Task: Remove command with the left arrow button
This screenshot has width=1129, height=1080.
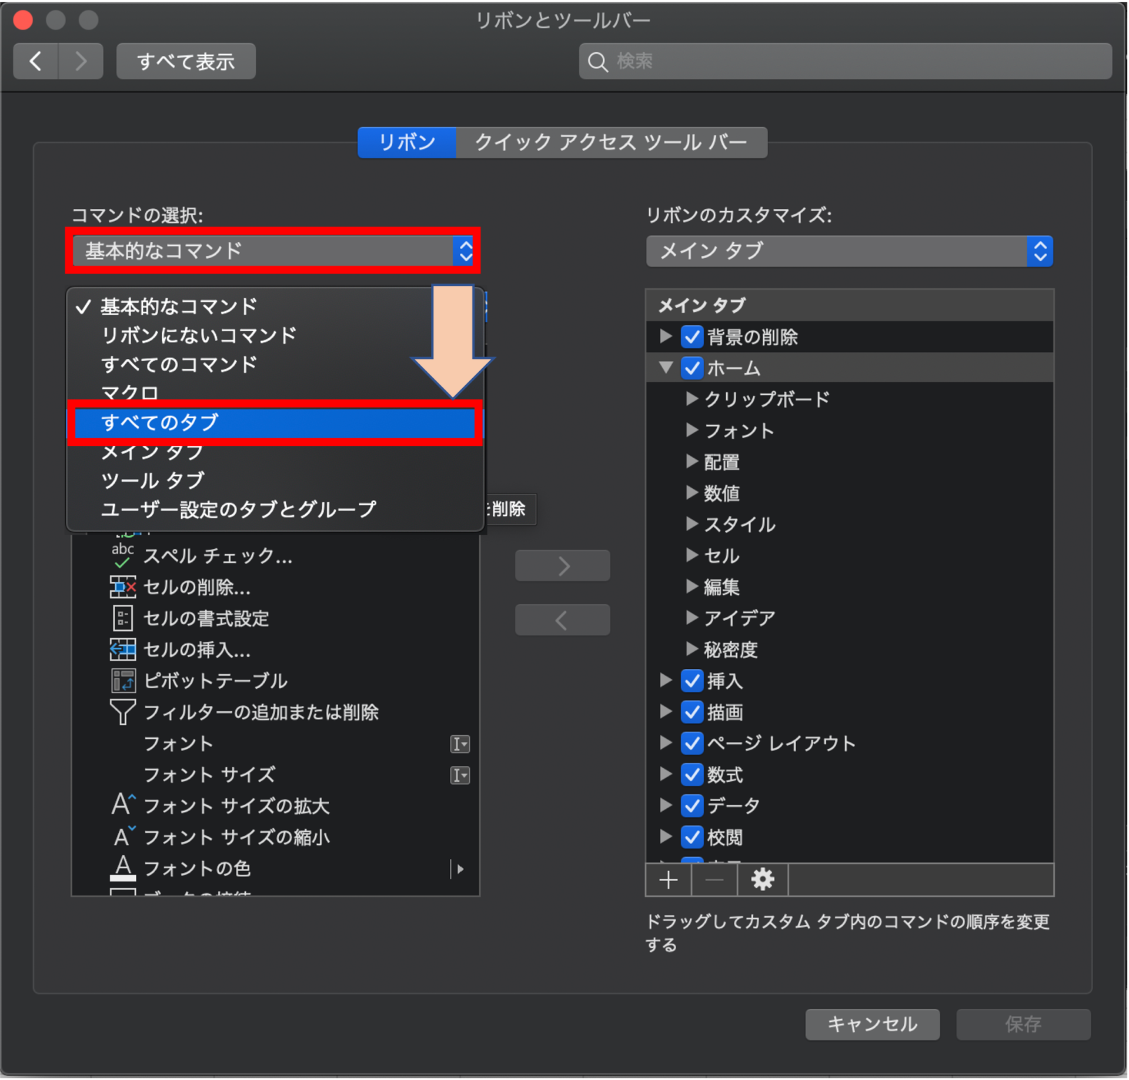Action: (x=562, y=620)
